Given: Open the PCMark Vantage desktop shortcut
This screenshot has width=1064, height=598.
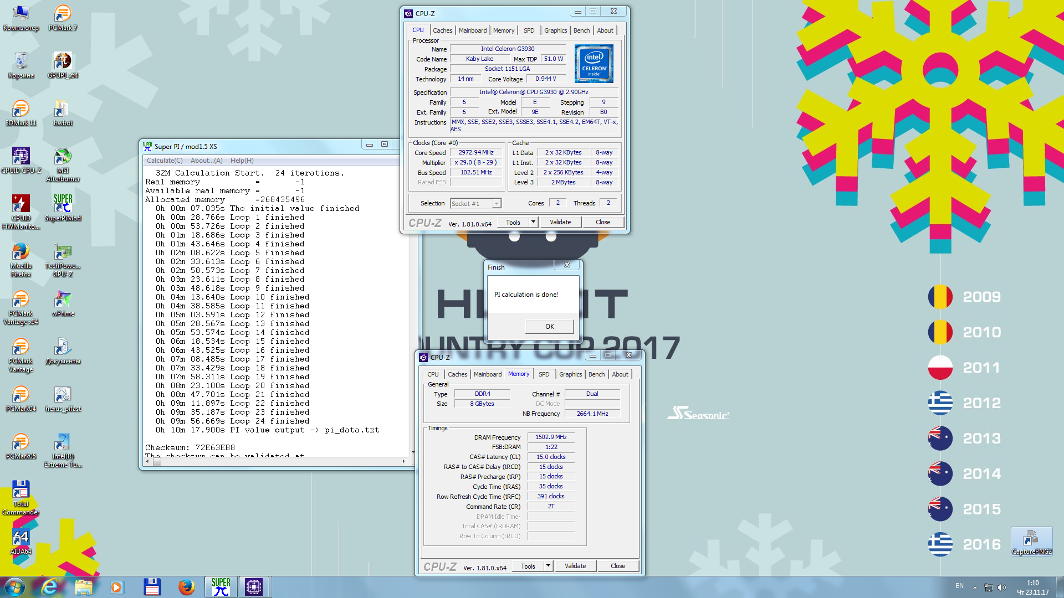Looking at the screenshot, I should pyautogui.click(x=21, y=355).
